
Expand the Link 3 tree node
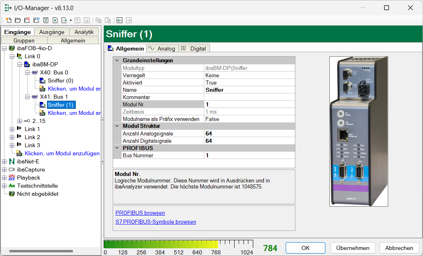pyautogui.click(x=12, y=145)
